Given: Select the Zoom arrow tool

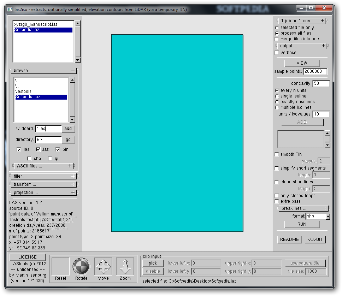Looking at the screenshot, I should pos(125,266).
